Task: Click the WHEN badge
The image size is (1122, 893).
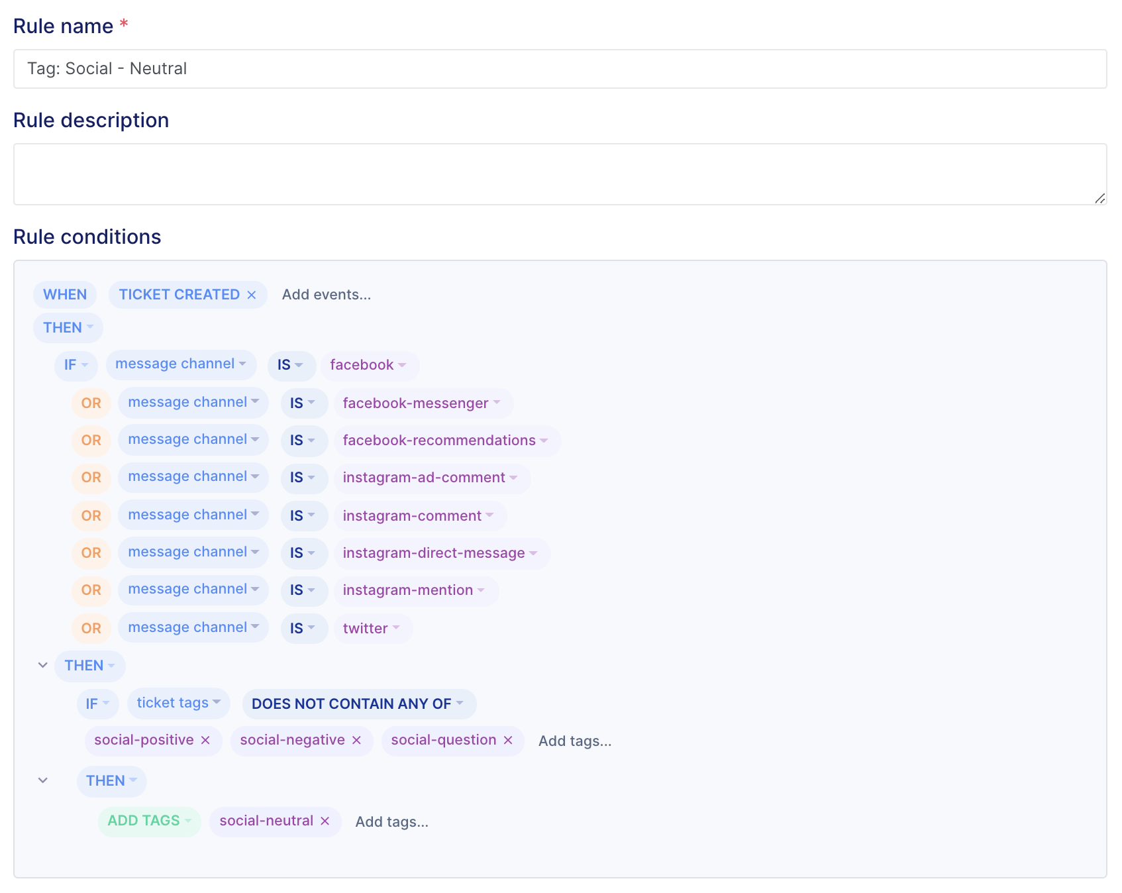Action: point(65,295)
